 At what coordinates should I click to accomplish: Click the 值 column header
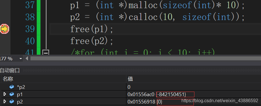(x=130, y=79)
